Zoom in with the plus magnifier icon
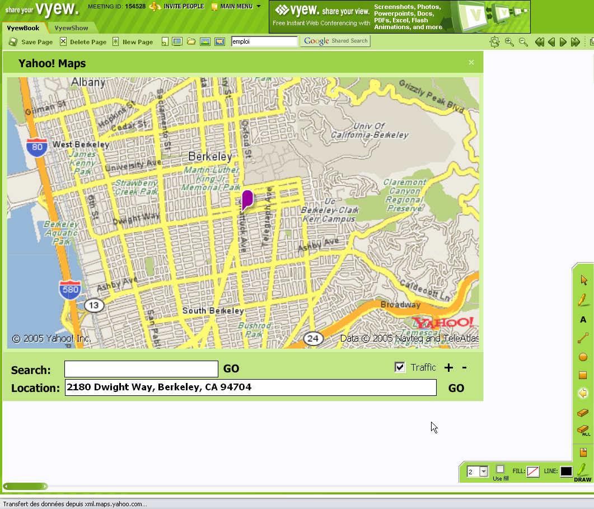The height and width of the screenshot is (509, 594). coord(509,41)
